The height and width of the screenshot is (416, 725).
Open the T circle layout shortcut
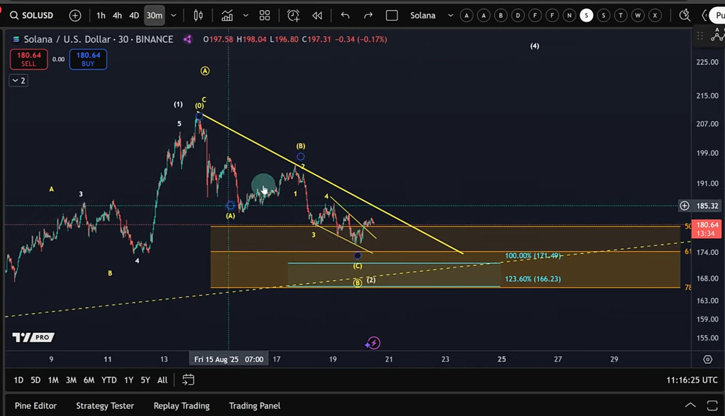621,15
